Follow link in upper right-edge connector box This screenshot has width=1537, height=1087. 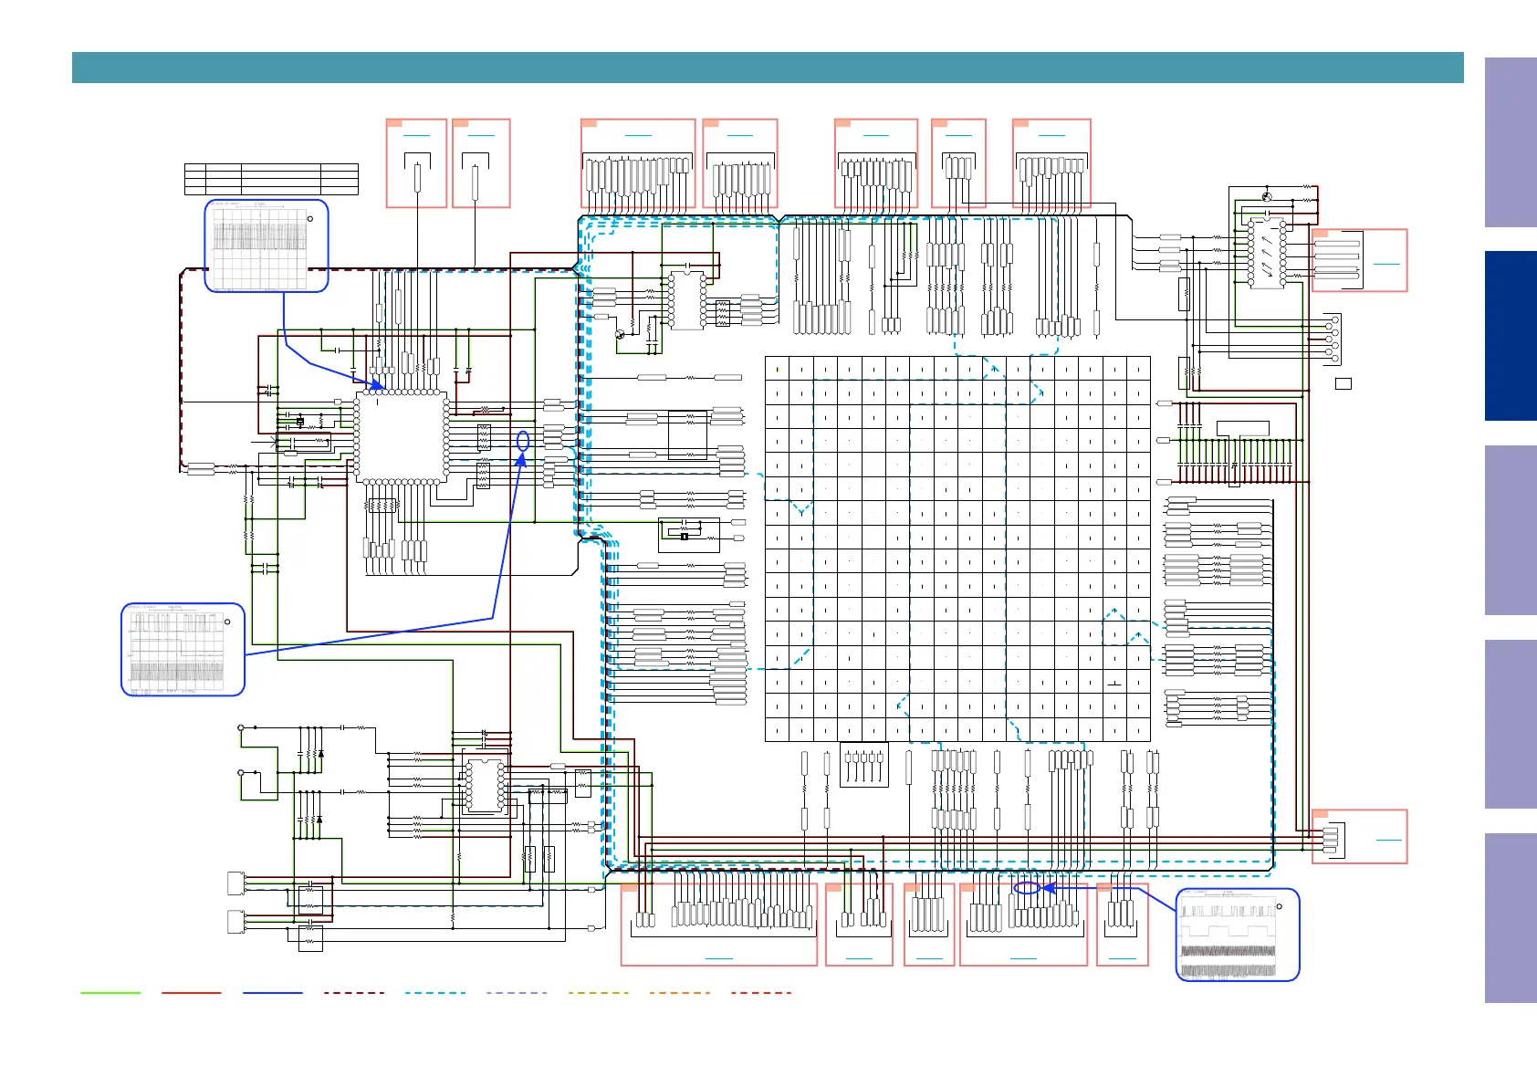(1386, 264)
